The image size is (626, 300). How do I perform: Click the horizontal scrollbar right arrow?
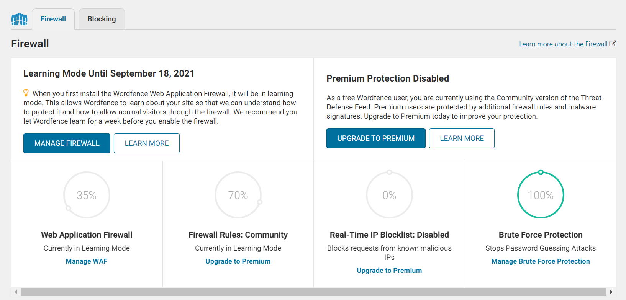[x=611, y=292]
